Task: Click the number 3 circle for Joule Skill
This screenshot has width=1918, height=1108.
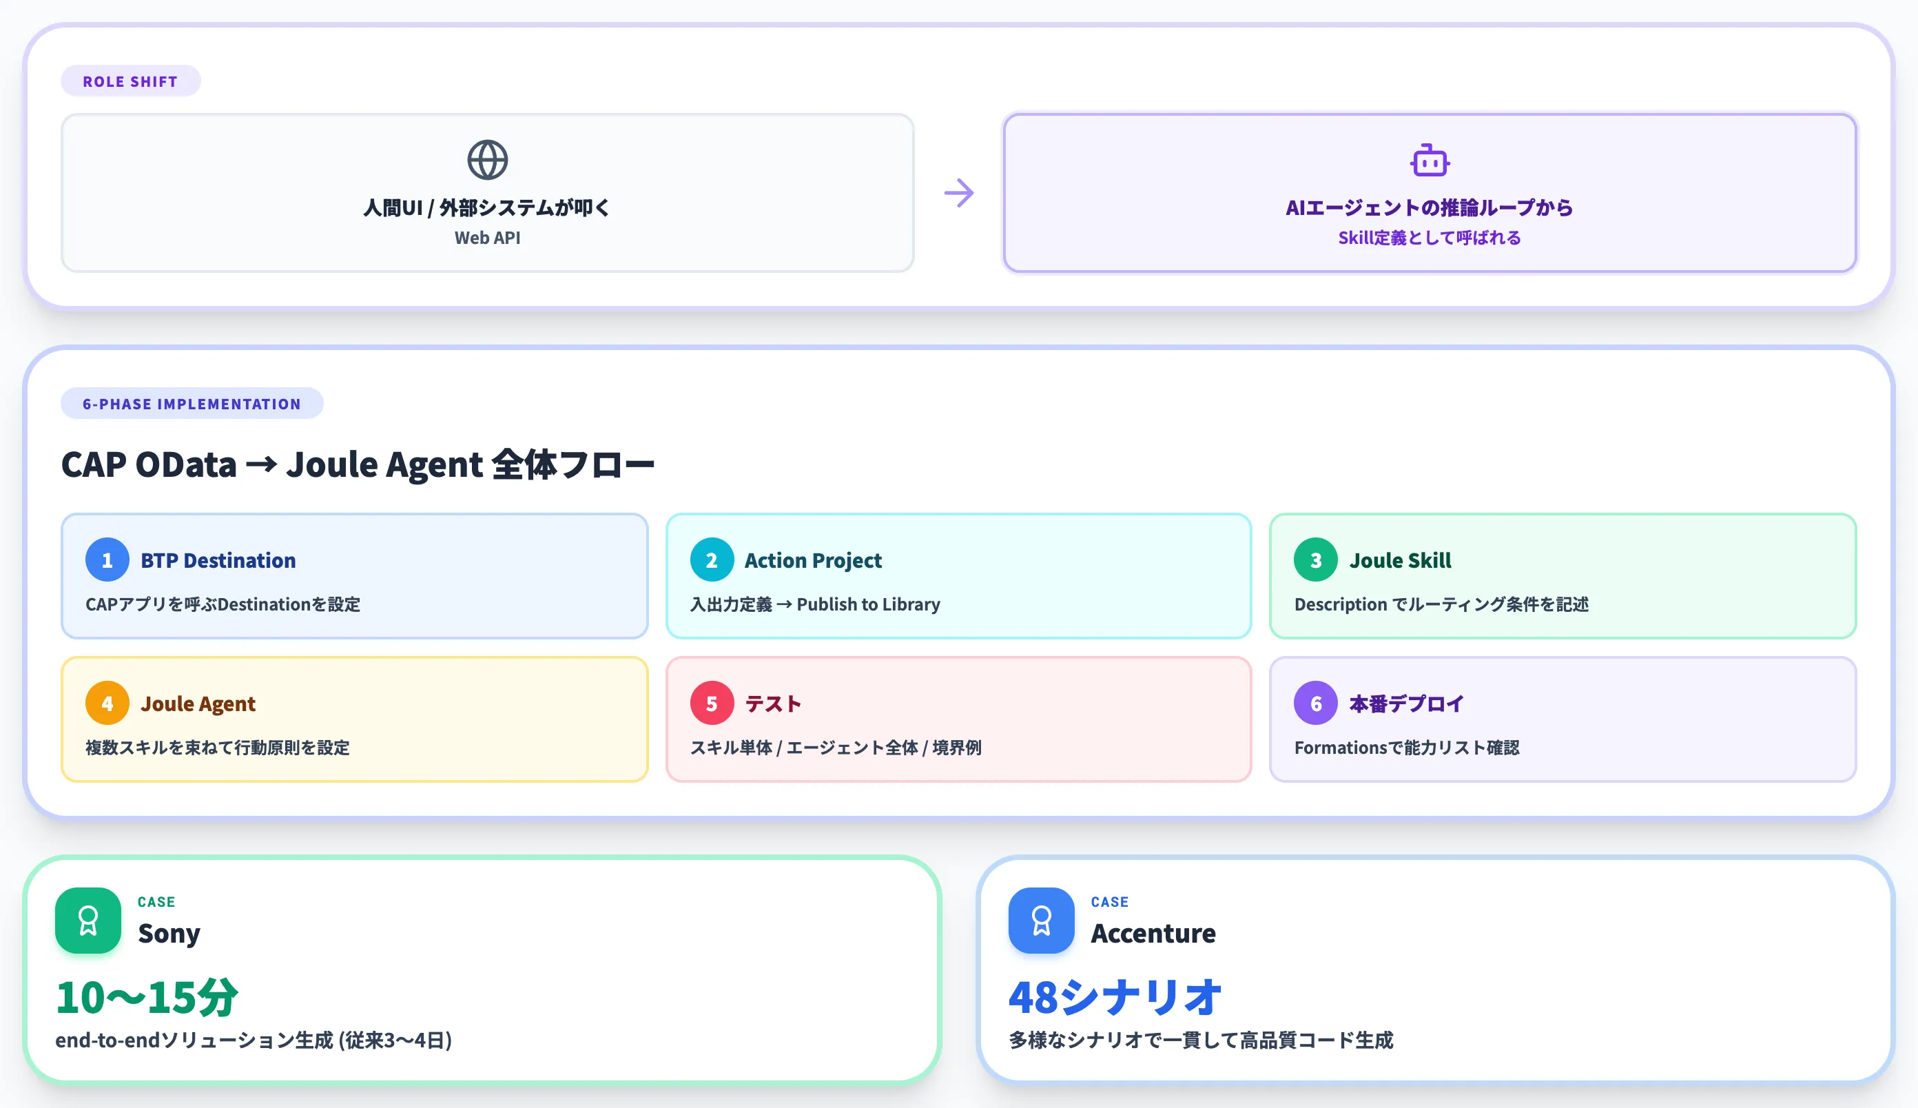Action: [1315, 560]
